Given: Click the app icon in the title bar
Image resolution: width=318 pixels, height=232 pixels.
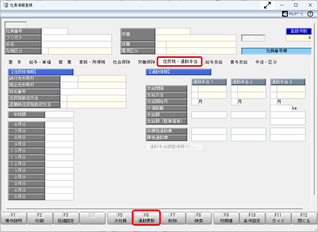Looking at the screenshot, I should coord(5,5).
